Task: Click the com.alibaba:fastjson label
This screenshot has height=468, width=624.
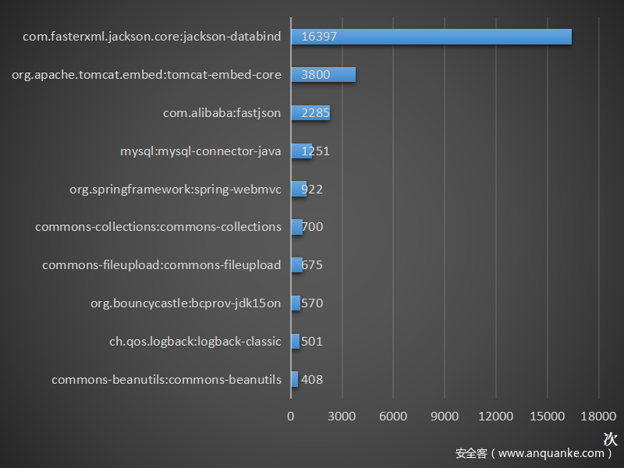Action: tap(222, 113)
